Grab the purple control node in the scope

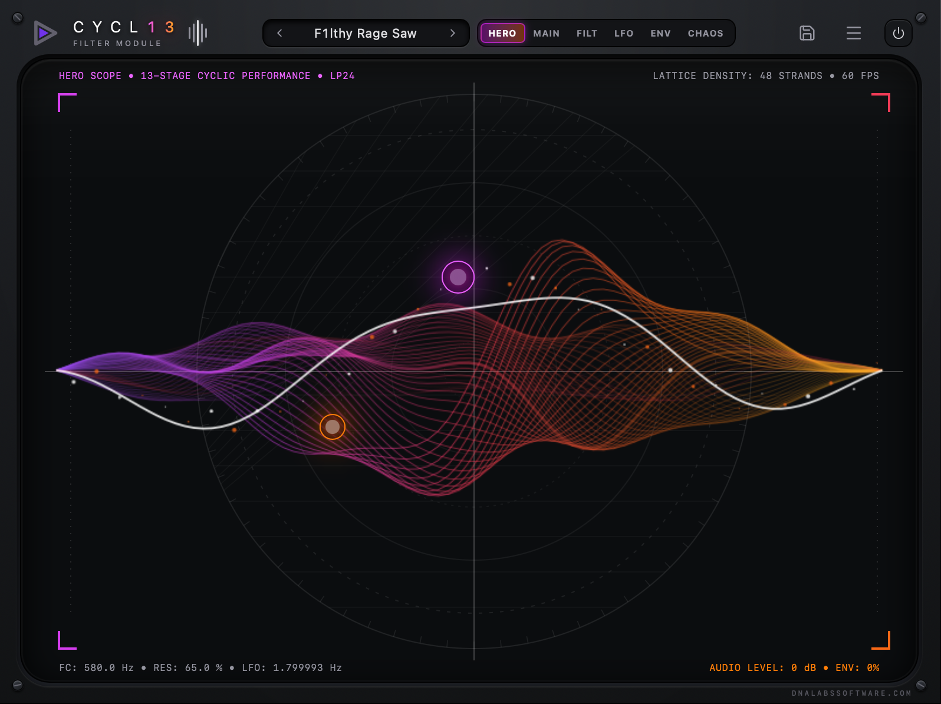click(458, 277)
